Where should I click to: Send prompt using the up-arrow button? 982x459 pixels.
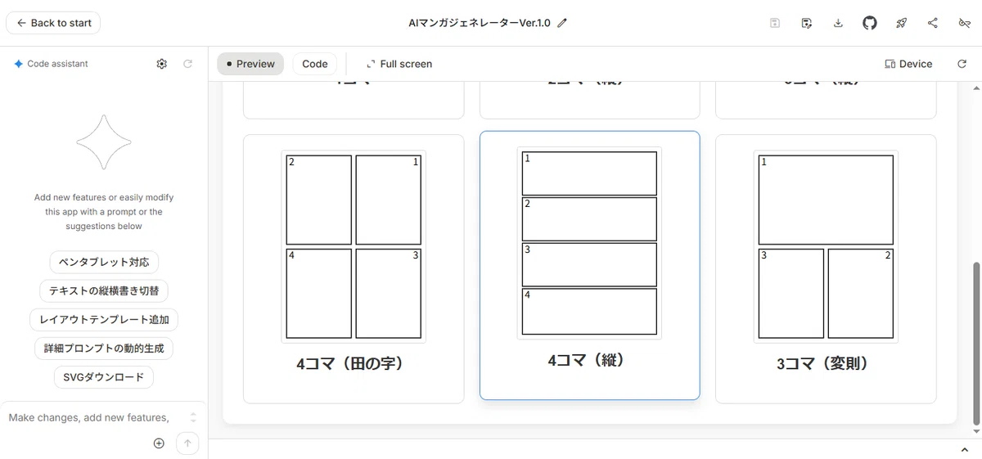187,443
